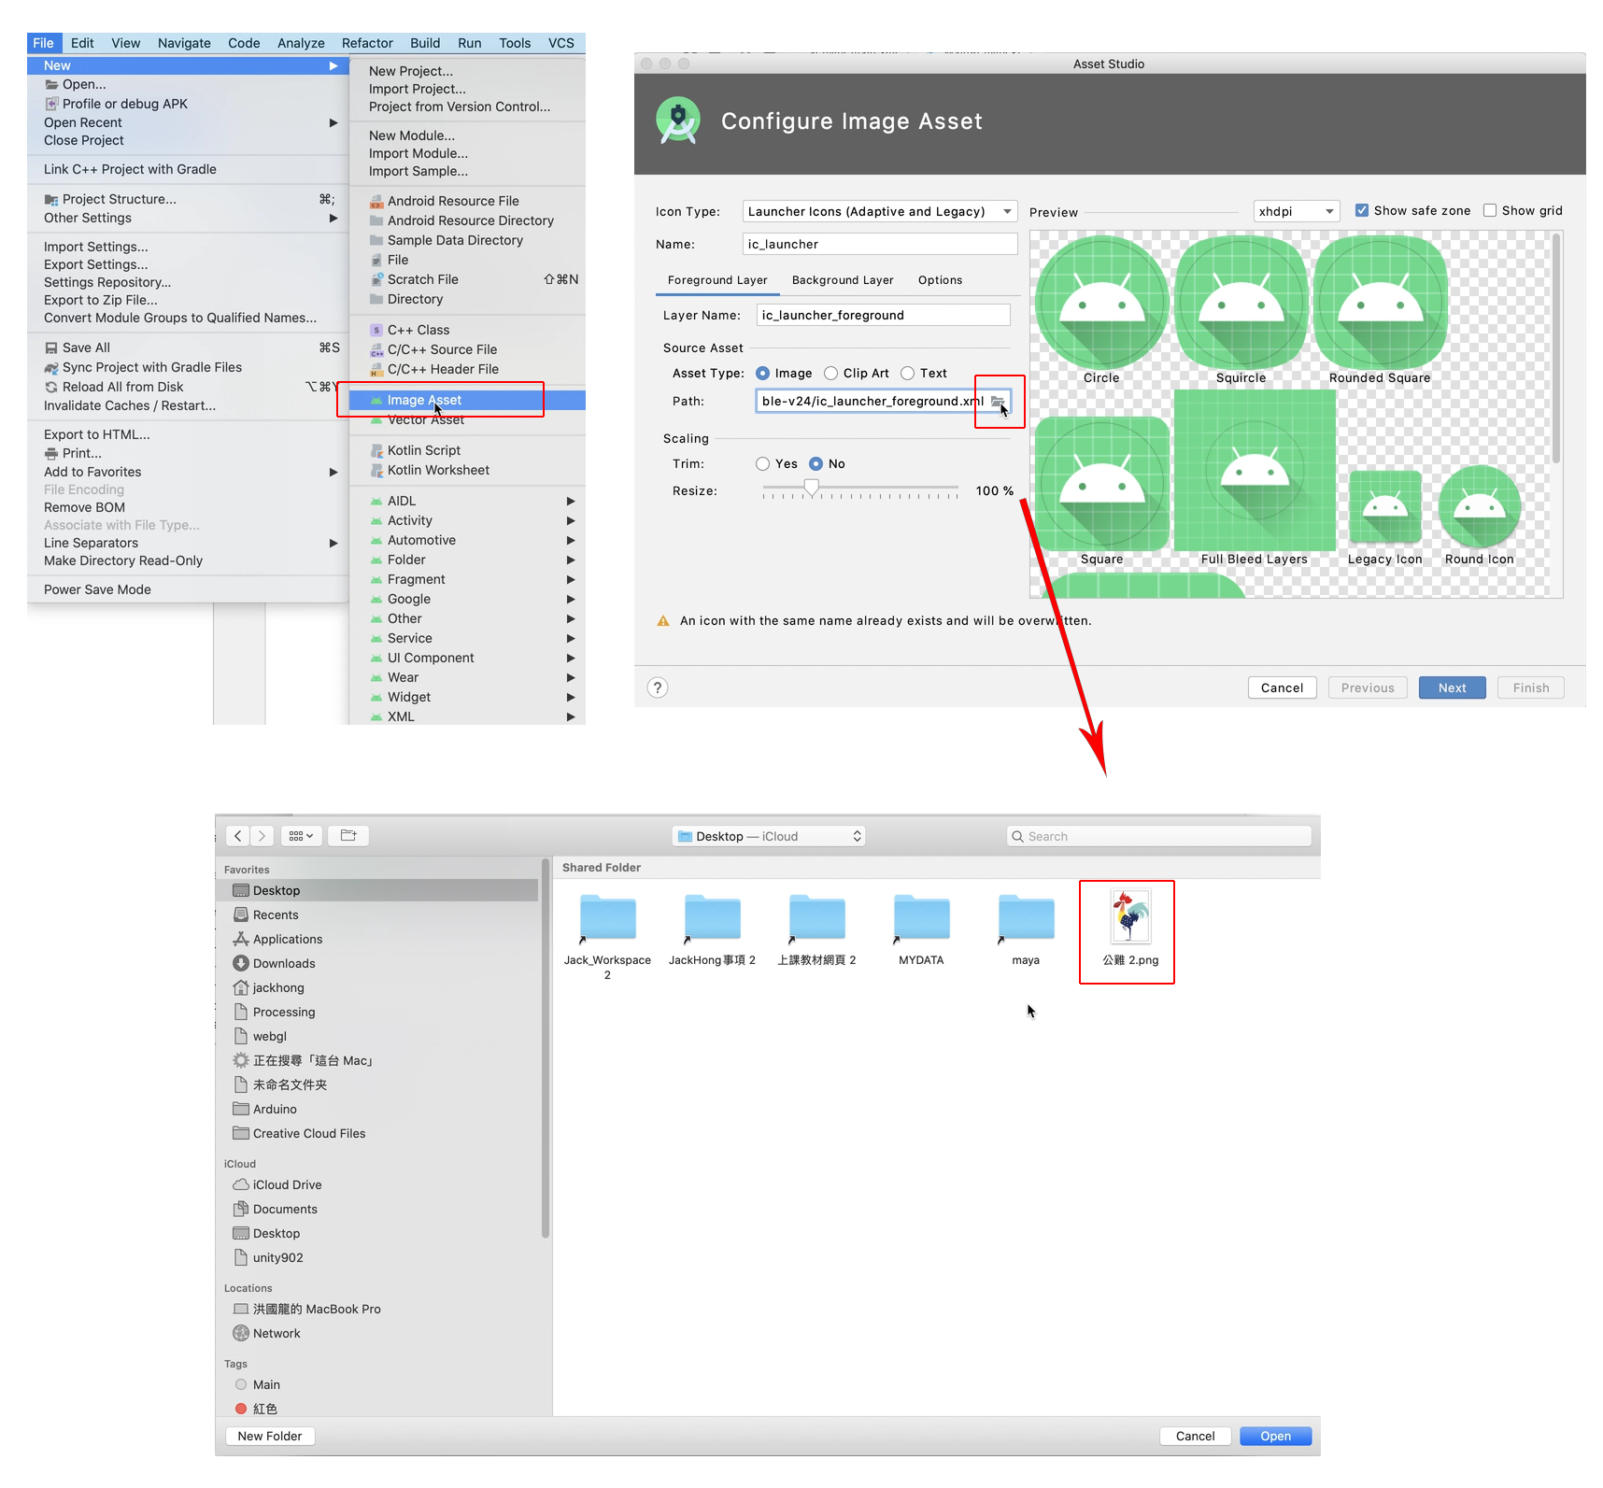The image size is (1603, 1488).
Task: Click Open in the file dialog
Action: tap(1276, 1436)
